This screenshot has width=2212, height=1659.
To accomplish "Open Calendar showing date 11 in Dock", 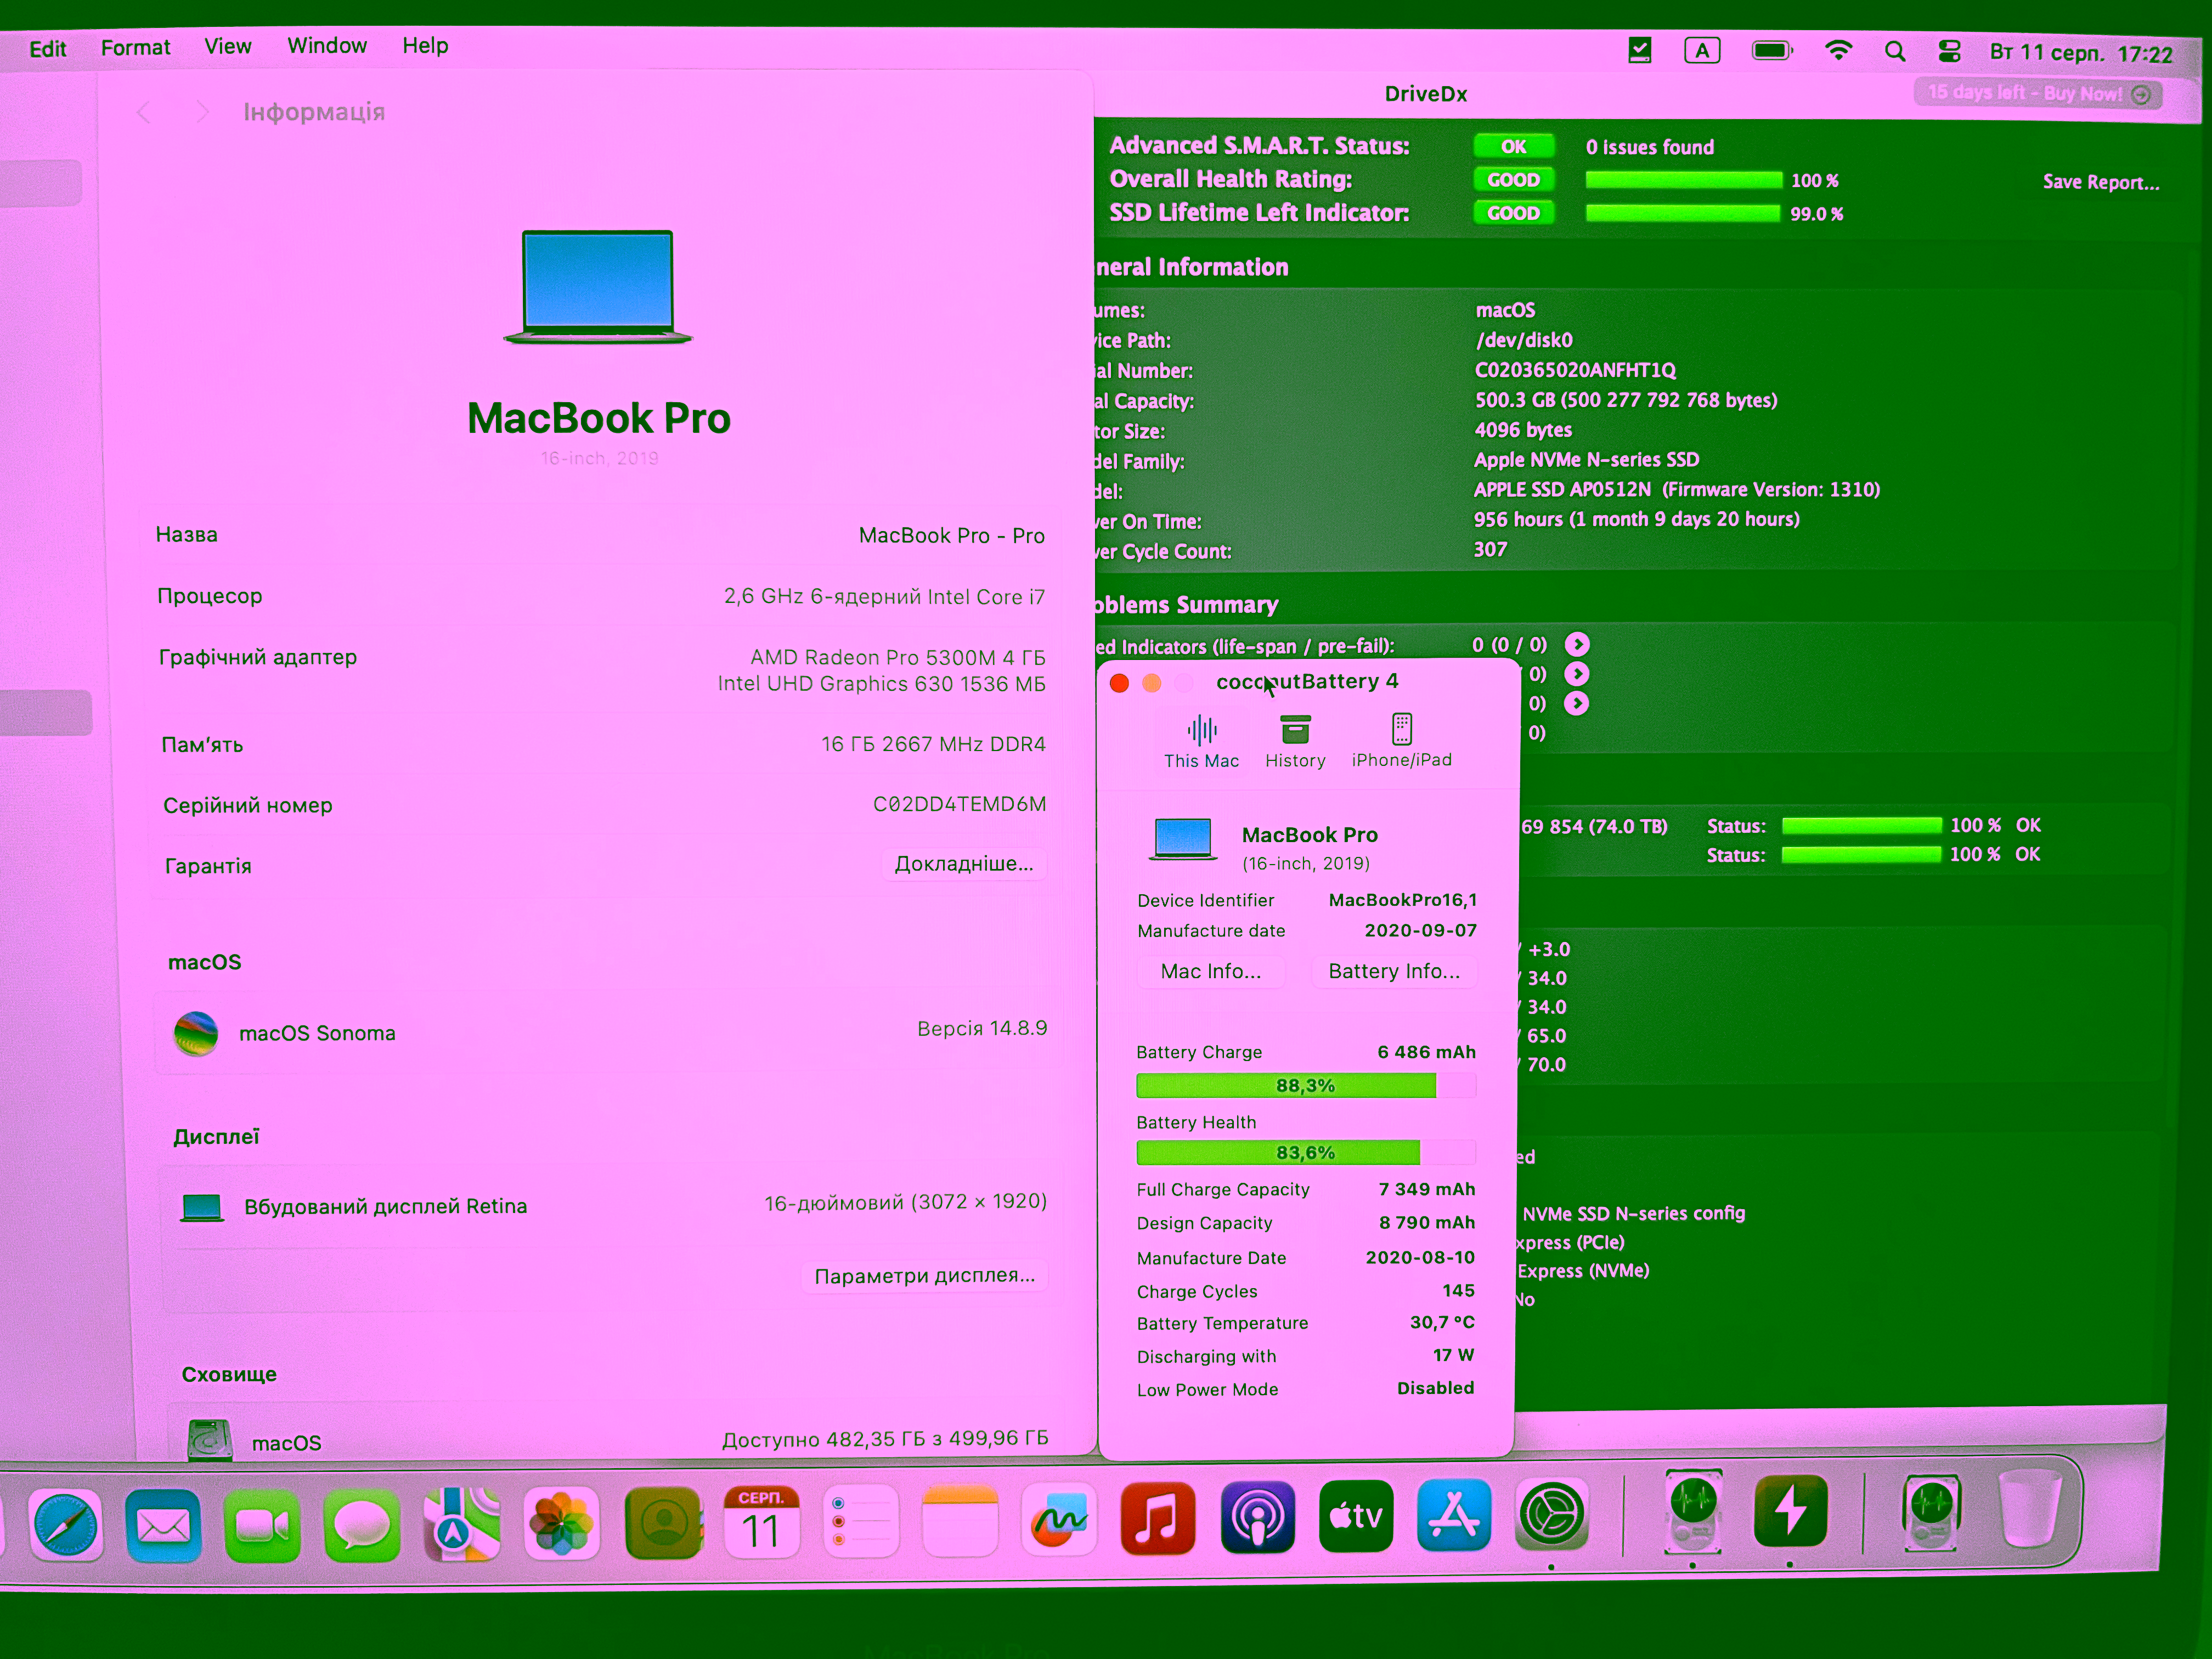I will click(761, 1522).
